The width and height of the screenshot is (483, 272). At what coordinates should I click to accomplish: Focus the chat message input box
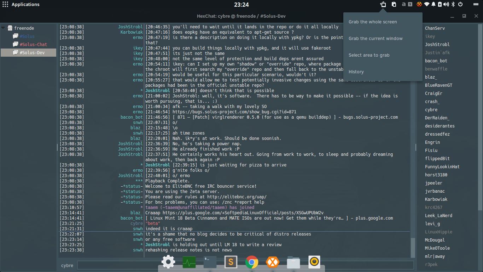click(245, 265)
